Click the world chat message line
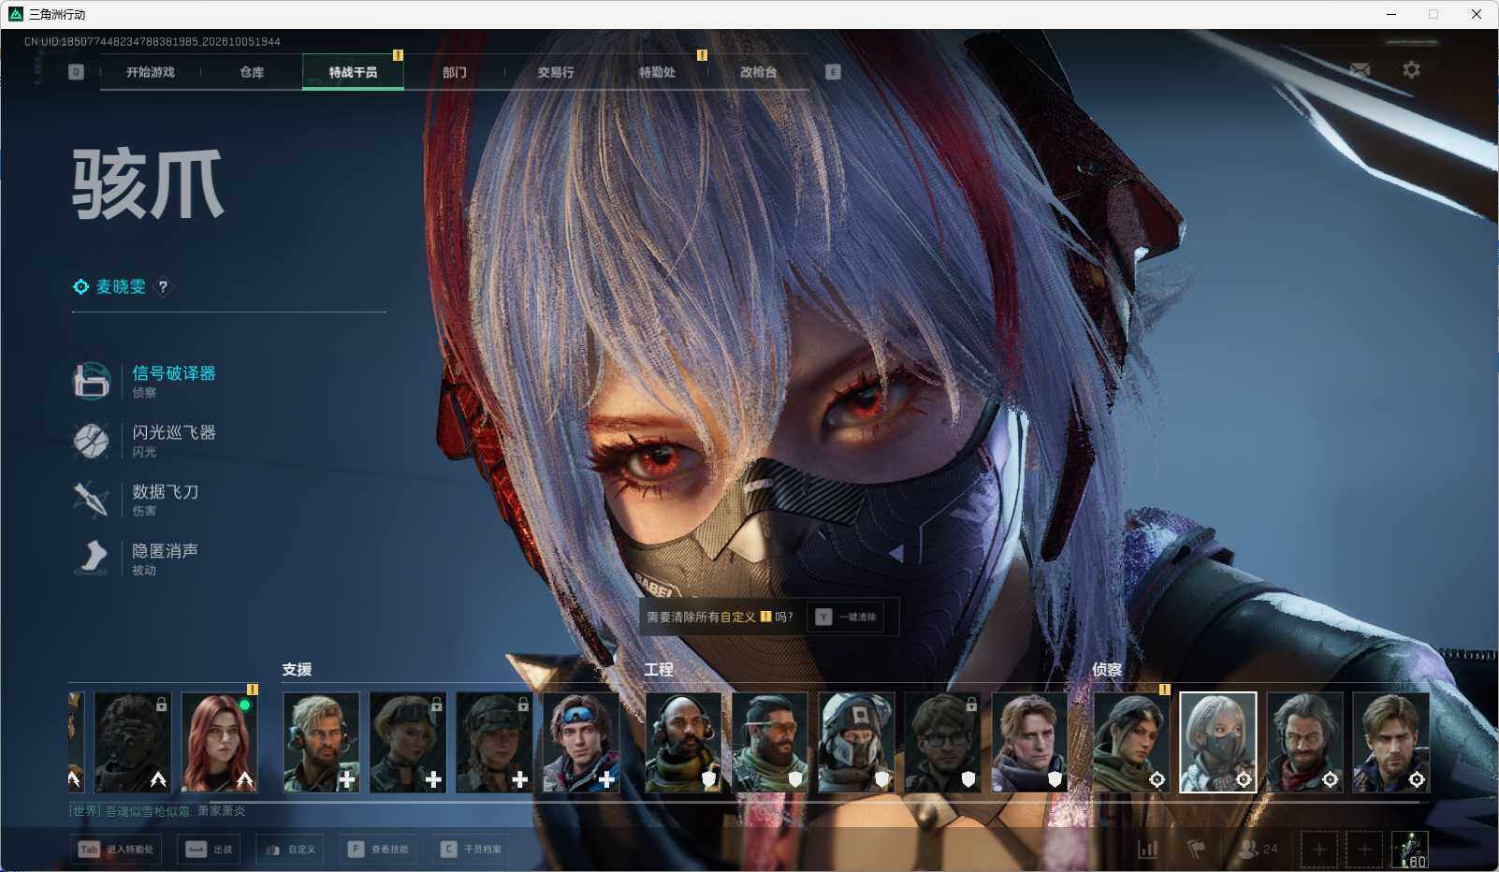Image resolution: width=1499 pixels, height=872 pixels. pyautogui.click(x=157, y=811)
